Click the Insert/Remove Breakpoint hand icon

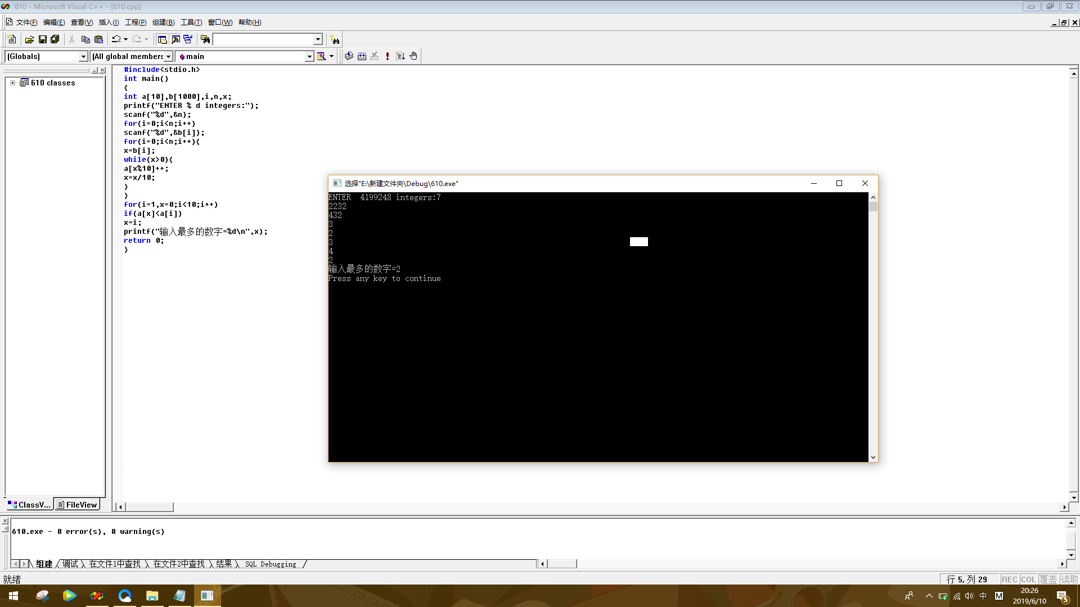[413, 56]
